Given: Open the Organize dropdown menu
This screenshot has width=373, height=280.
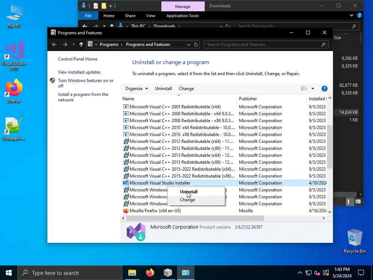Looking at the screenshot, I should [x=137, y=89].
